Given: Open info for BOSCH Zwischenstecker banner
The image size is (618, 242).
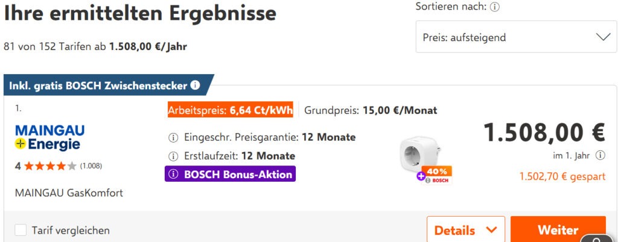Looking at the screenshot, I should [195, 85].
